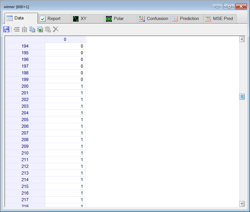Select row header 211
Screen dimensions: 250x212
click(25, 160)
